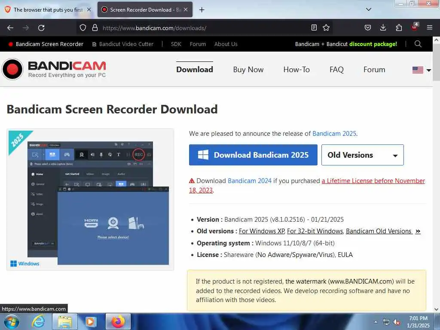Click the Download Bandicam 2025 button
The image size is (440, 330).
tap(253, 155)
